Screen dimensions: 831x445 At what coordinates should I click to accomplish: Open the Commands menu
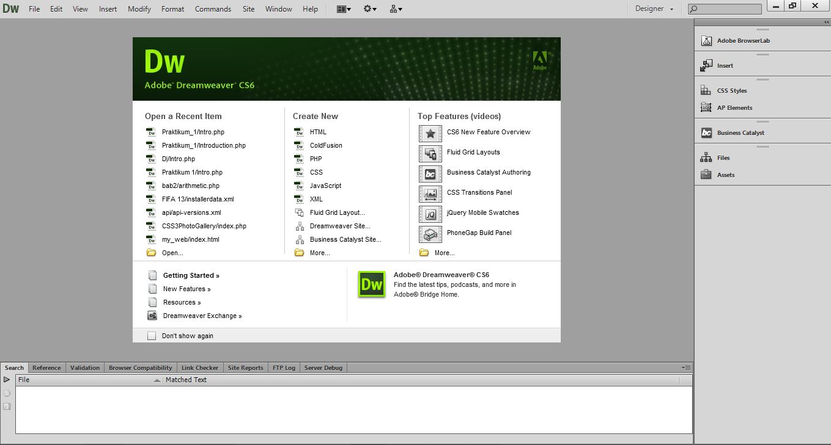(x=212, y=9)
